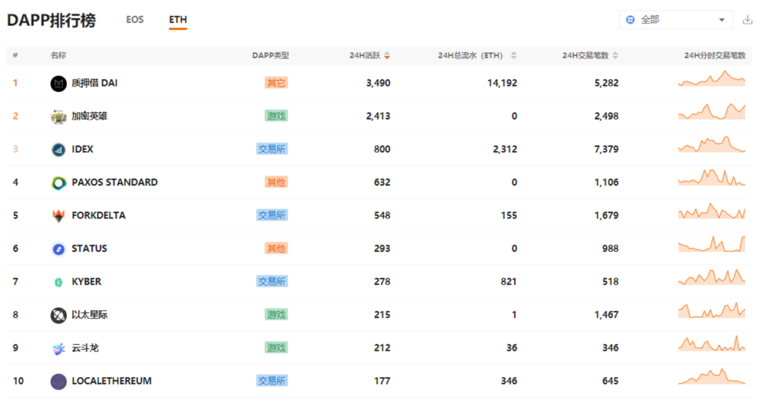
Task: Switch to the EOS tab
Action: pyautogui.click(x=135, y=20)
